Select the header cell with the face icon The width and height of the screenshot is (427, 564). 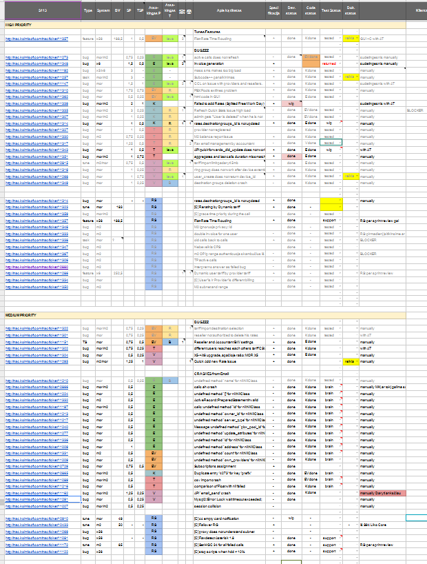click(x=189, y=11)
